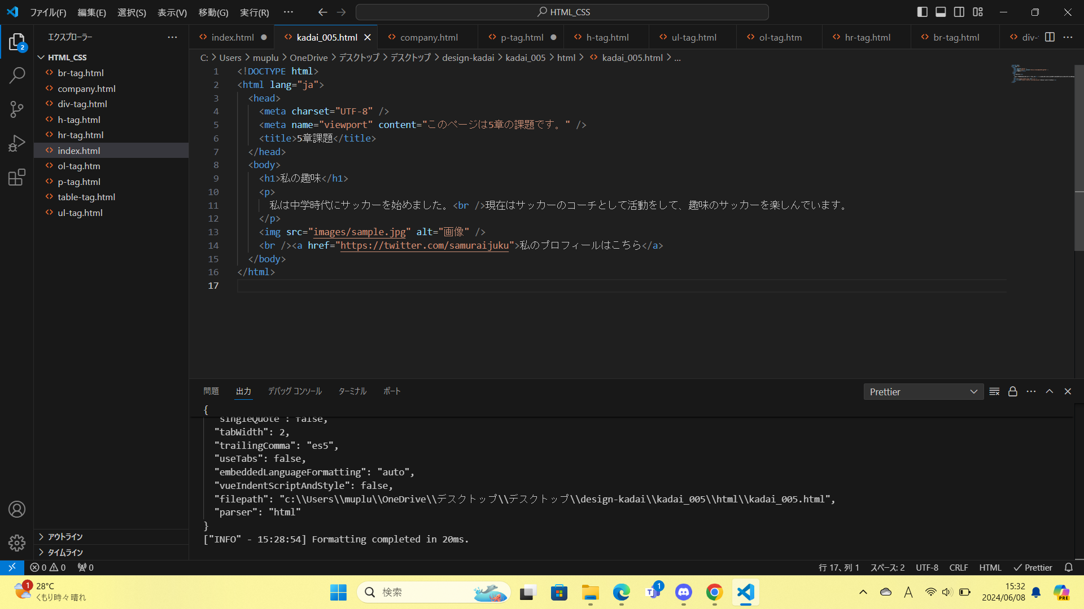The height and width of the screenshot is (609, 1084).
Task: Open the Source Control view
Action: click(17, 109)
